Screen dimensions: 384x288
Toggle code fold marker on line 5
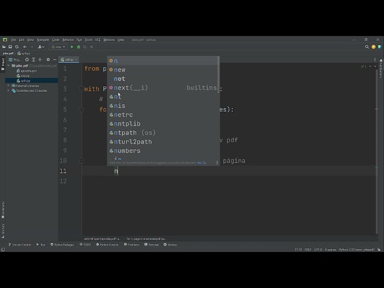(82, 109)
